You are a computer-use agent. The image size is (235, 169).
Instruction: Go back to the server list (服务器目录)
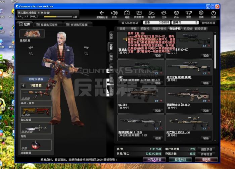102,15
